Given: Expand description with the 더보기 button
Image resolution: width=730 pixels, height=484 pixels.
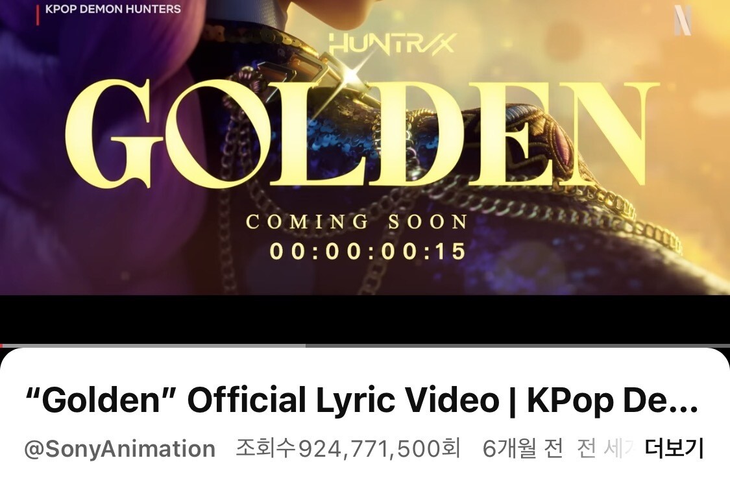Looking at the screenshot, I should pos(674,448).
